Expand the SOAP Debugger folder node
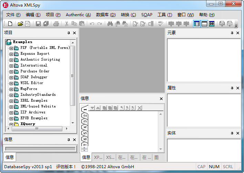This screenshot has height=173, width=244. pyautogui.click(x=11, y=78)
